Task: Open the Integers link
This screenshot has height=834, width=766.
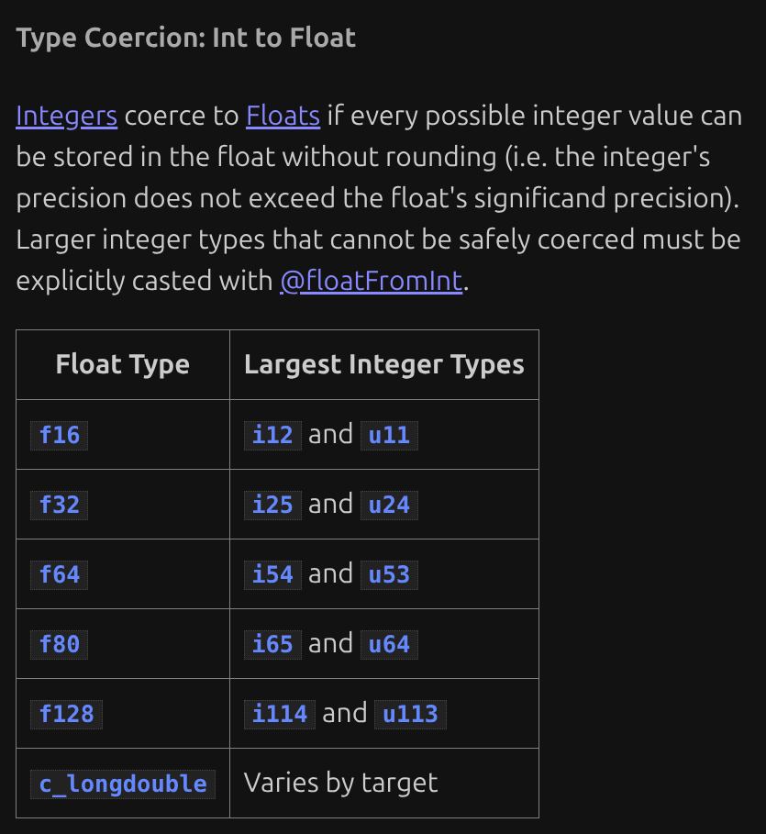Action: pos(66,116)
